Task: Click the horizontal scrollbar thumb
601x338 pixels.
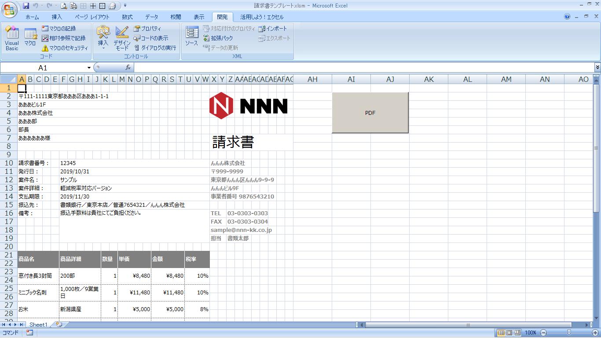Action: click(x=468, y=325)
